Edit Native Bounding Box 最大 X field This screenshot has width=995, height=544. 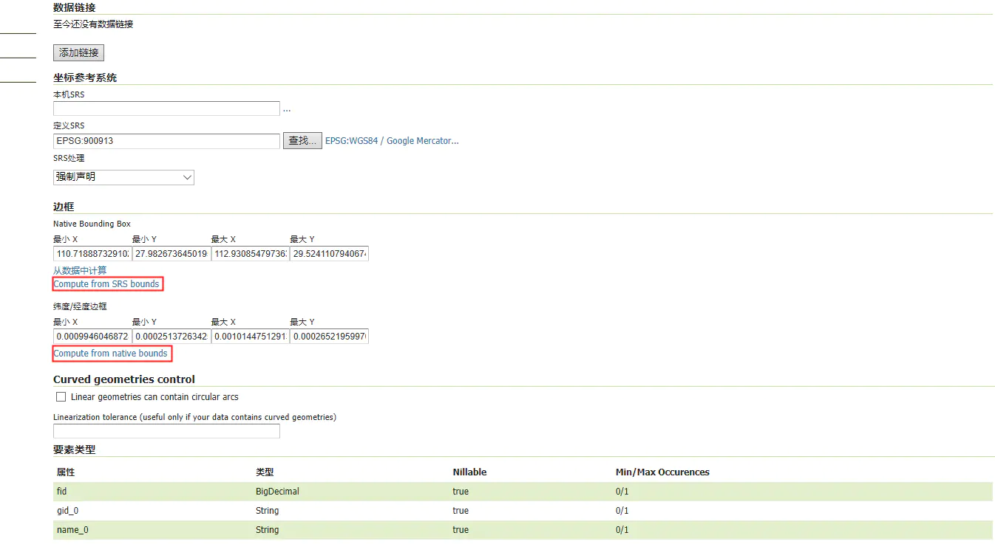click(x=251, y=254)
